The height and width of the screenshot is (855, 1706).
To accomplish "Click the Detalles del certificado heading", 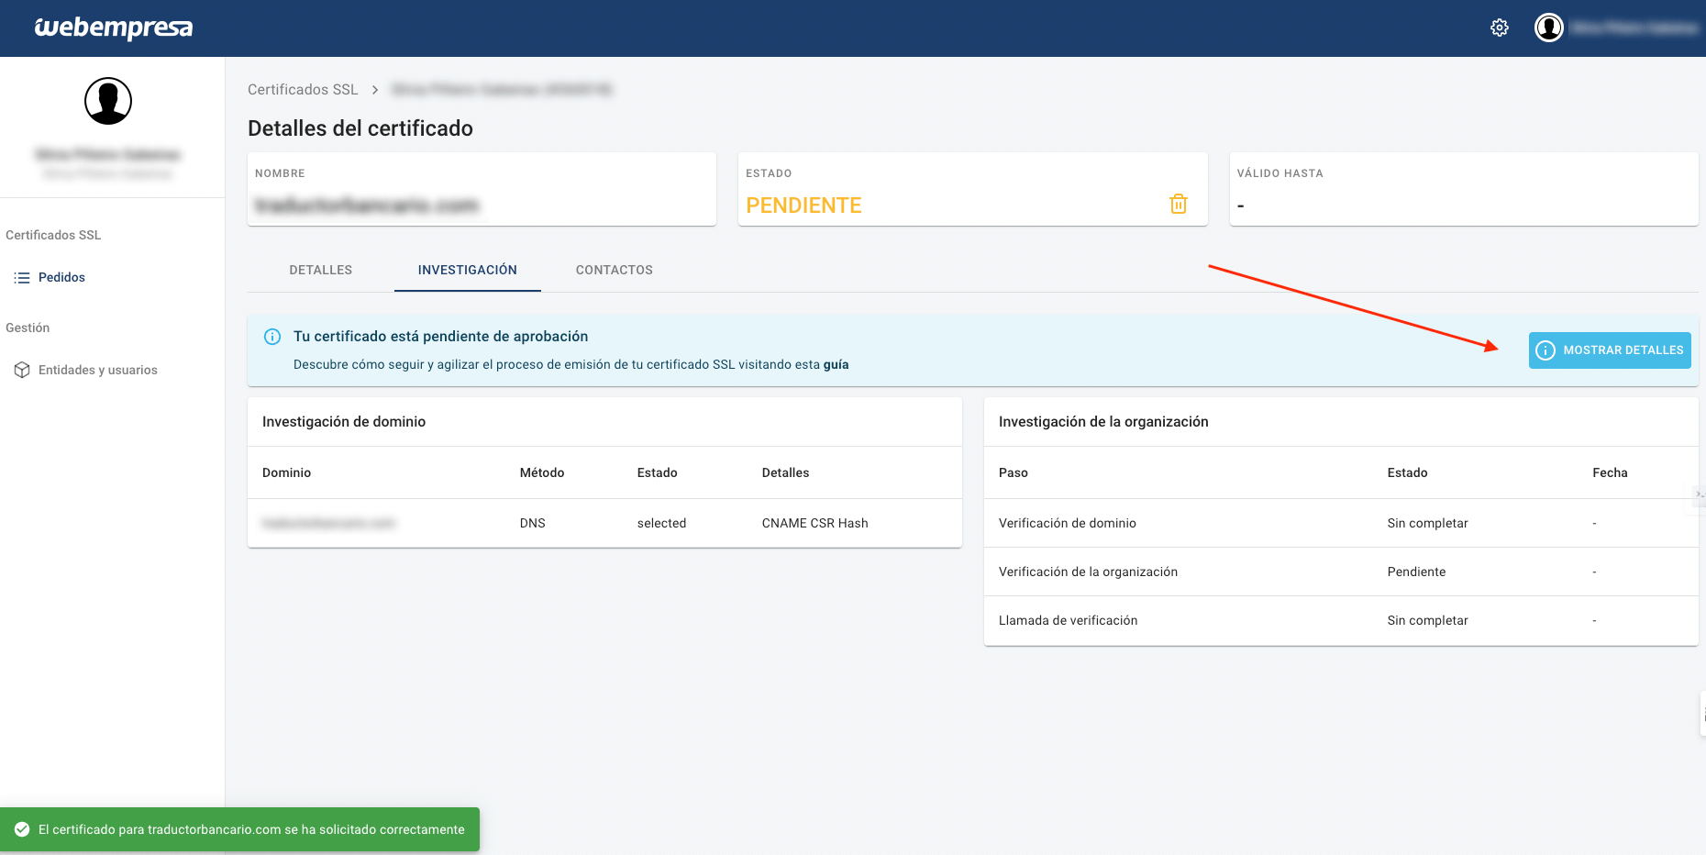I will pos(360,128).
